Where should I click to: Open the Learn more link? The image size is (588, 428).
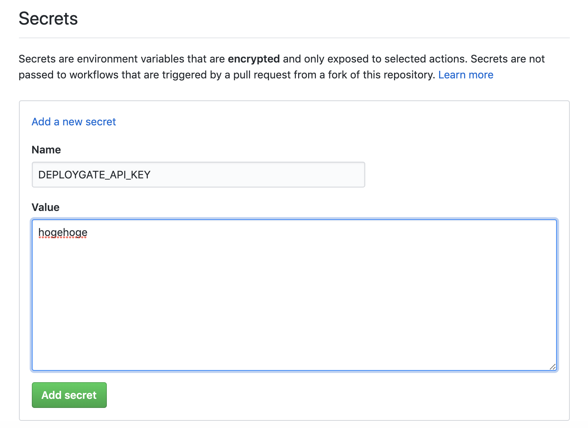click(x=466, y=75)
